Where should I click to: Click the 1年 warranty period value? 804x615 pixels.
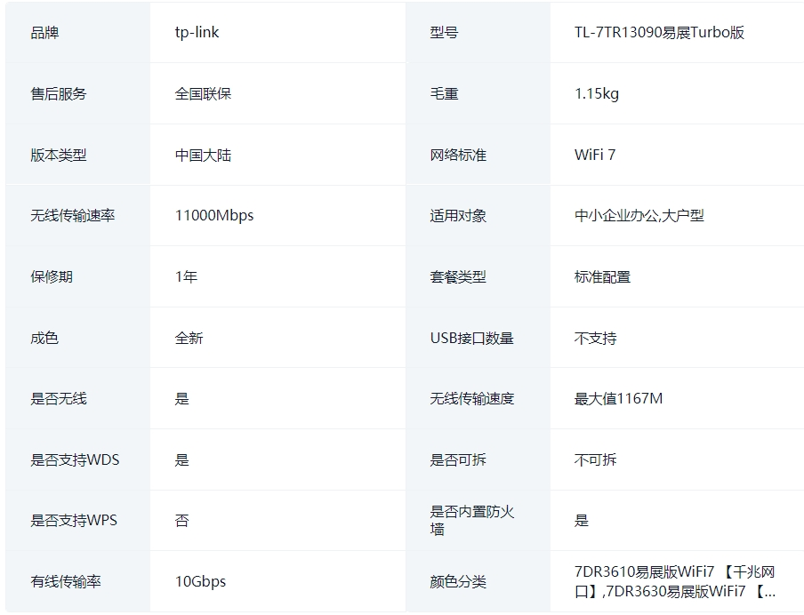[x=186, y=276]
